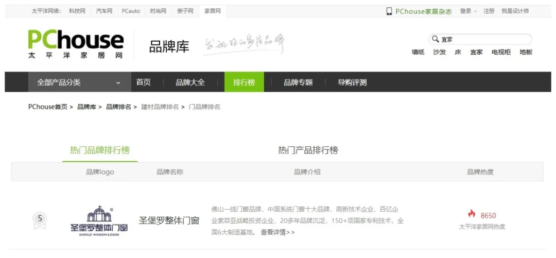The image size is (556, 258).
Task: Open the 圣堡罗整体门窗 brand logo
Action: click(99, 221)
